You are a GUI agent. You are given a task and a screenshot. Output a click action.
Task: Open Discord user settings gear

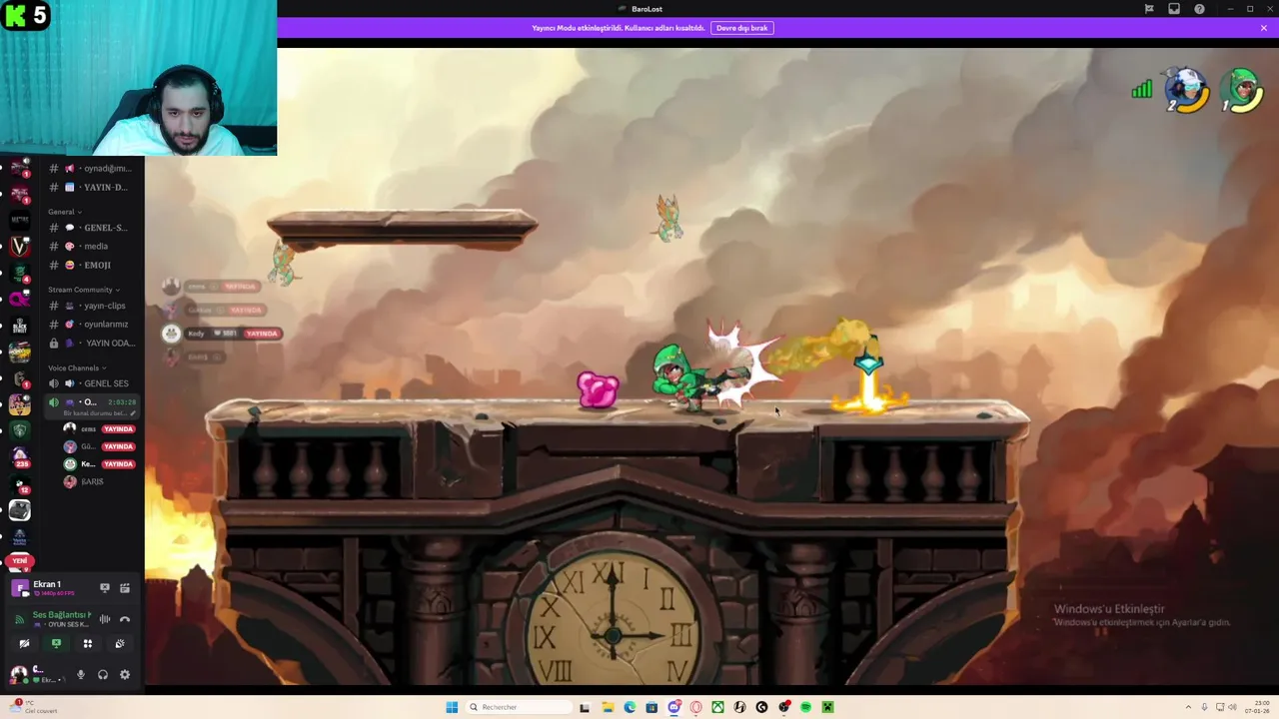click(x=125, y=675)
